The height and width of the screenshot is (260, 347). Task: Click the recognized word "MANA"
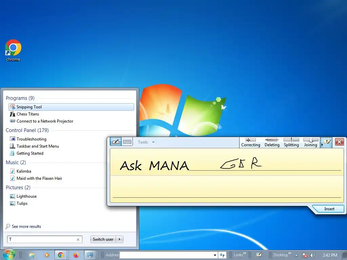[x=169, y=166]
